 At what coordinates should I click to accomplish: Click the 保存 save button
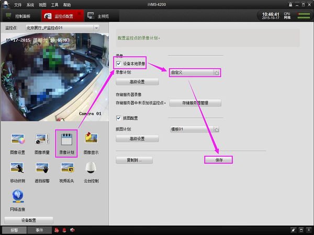coord(218,160)
